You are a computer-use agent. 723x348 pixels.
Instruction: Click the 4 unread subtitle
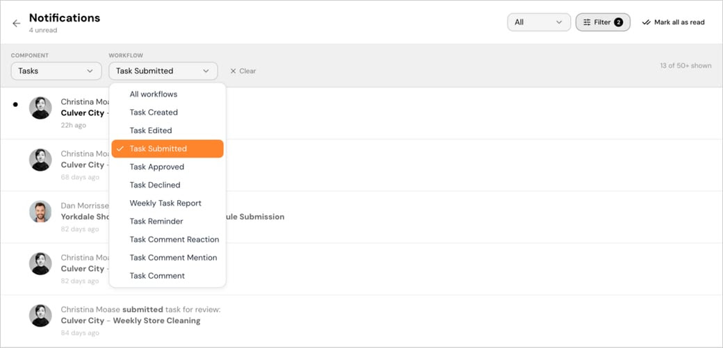click(43, 31)
